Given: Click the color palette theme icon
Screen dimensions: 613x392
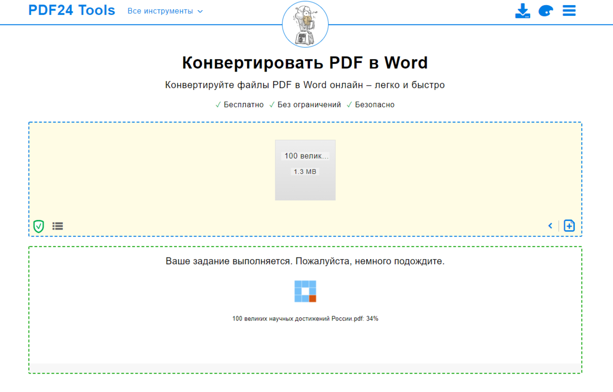Looking at the screenshot, I should tap(546, 10).
